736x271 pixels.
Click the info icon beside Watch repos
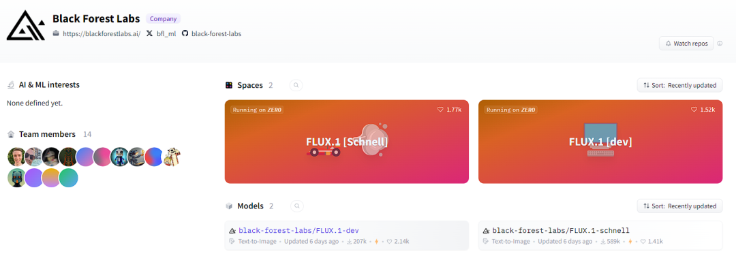pyautogui.click(x=720, y=44)
